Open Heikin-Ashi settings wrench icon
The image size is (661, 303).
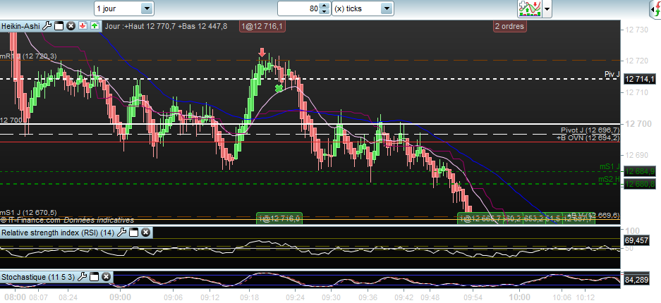click(x=47, y=26)
